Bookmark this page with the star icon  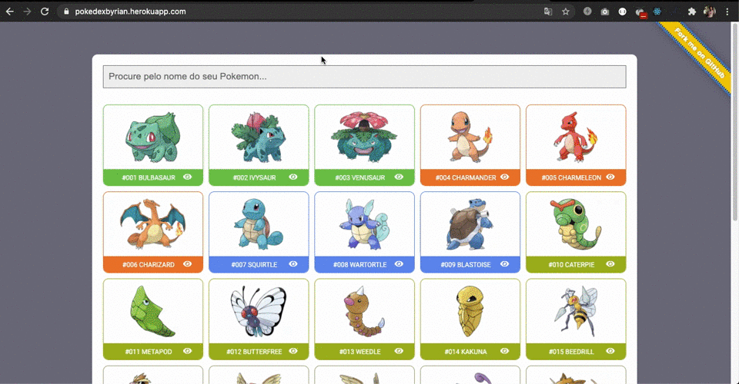click(566, 12)
